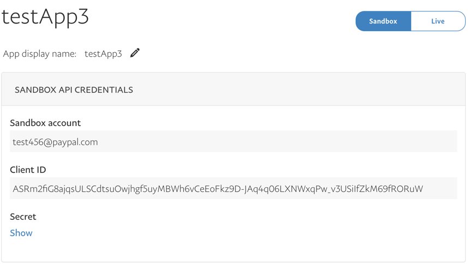468x264 pixels.
Task: Click the test456@paypal.com email text
Action: [x=55, y=142]
